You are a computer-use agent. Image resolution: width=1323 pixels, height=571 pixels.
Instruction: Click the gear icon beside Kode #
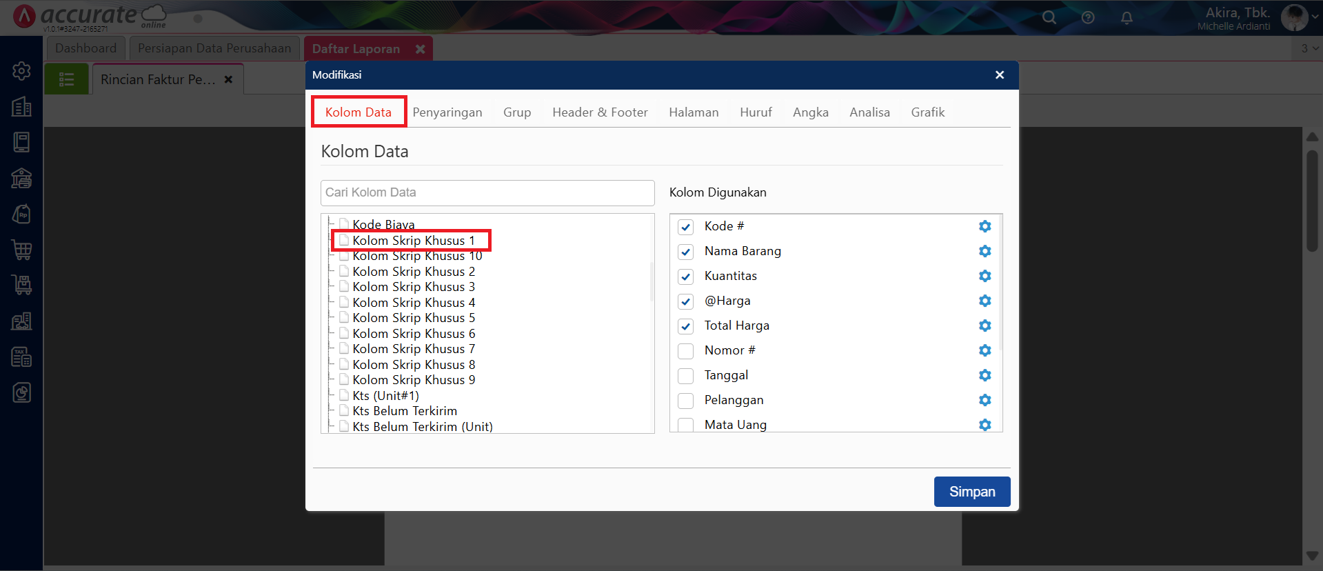[x=984, y=226]
